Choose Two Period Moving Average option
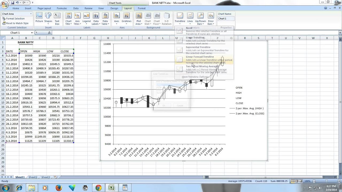The image size is (342, 192). click(204, 69)
